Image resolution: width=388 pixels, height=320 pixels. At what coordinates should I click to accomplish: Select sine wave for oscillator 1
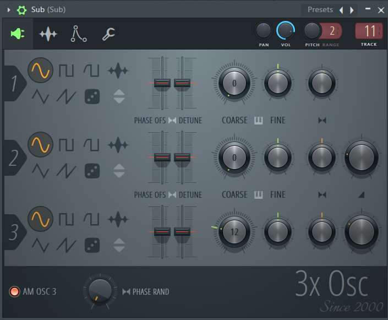[40, 70]
